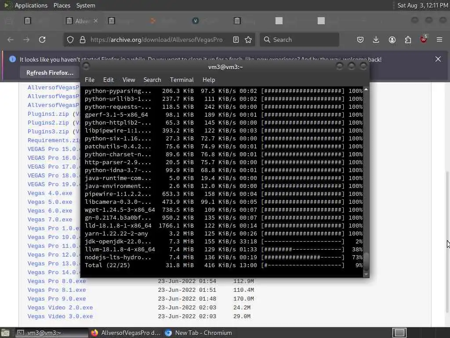Download Vegas Pro 8.0.exe link
The height and width of the screenshot is (338, 450).
point(57,281)
